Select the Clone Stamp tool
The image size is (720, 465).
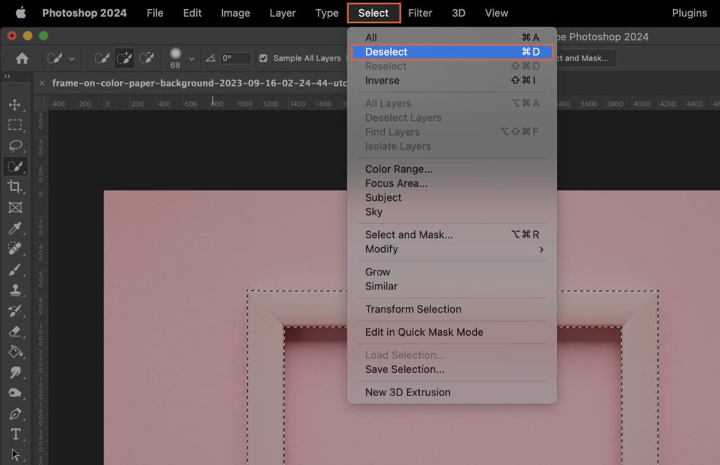click(x=15, y=290)
